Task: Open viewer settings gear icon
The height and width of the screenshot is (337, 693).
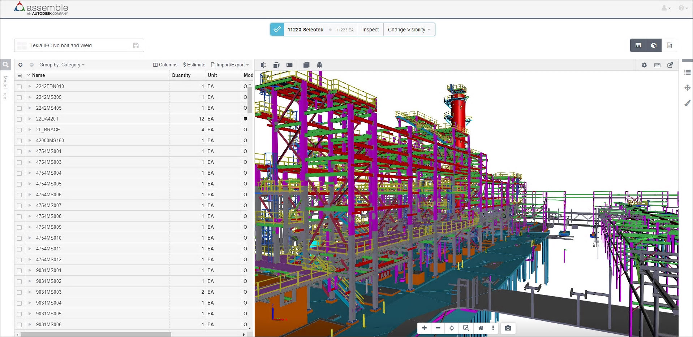Action: (644, 65)
